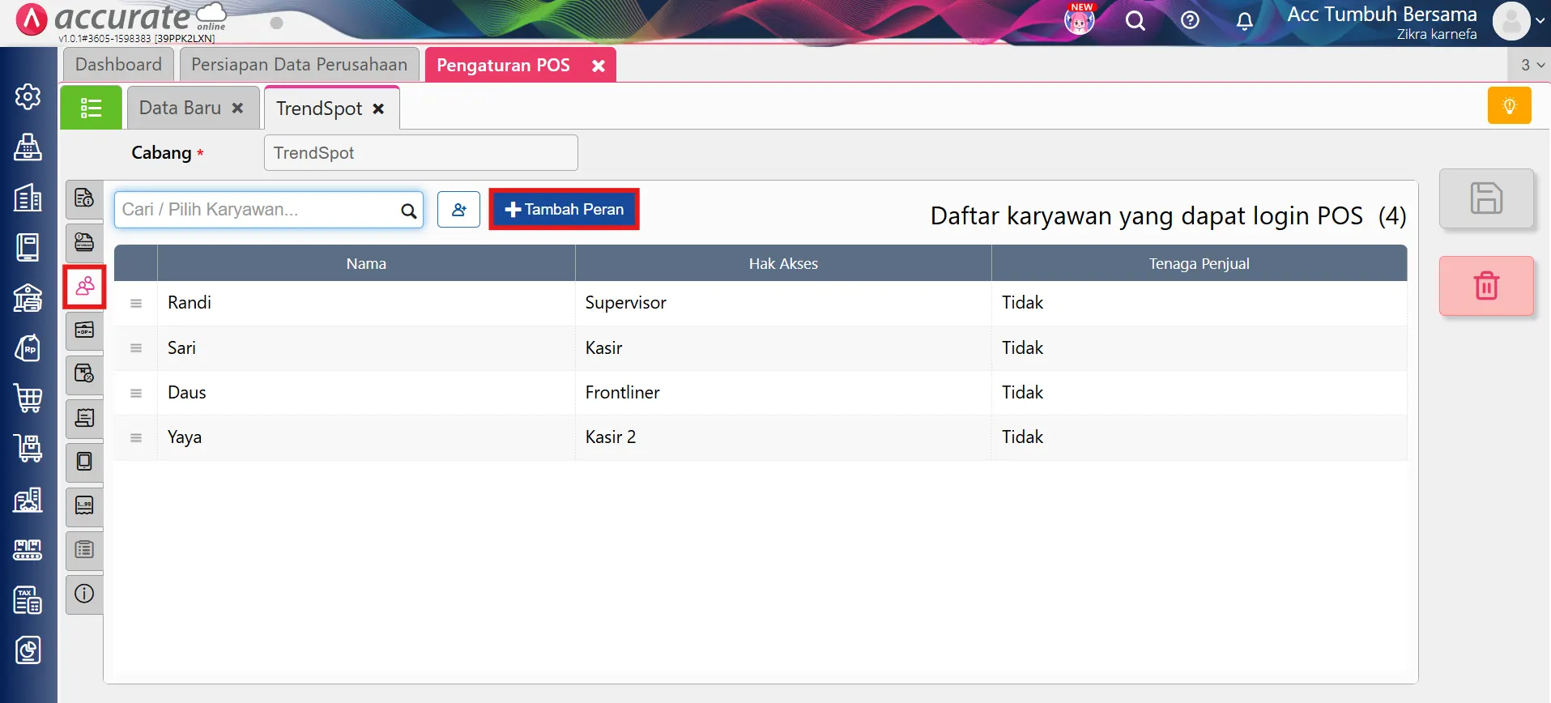Select the Pengaturan POS tab
The height and width of the screenshot is (703, 1551).
click(x=504, y=65)
